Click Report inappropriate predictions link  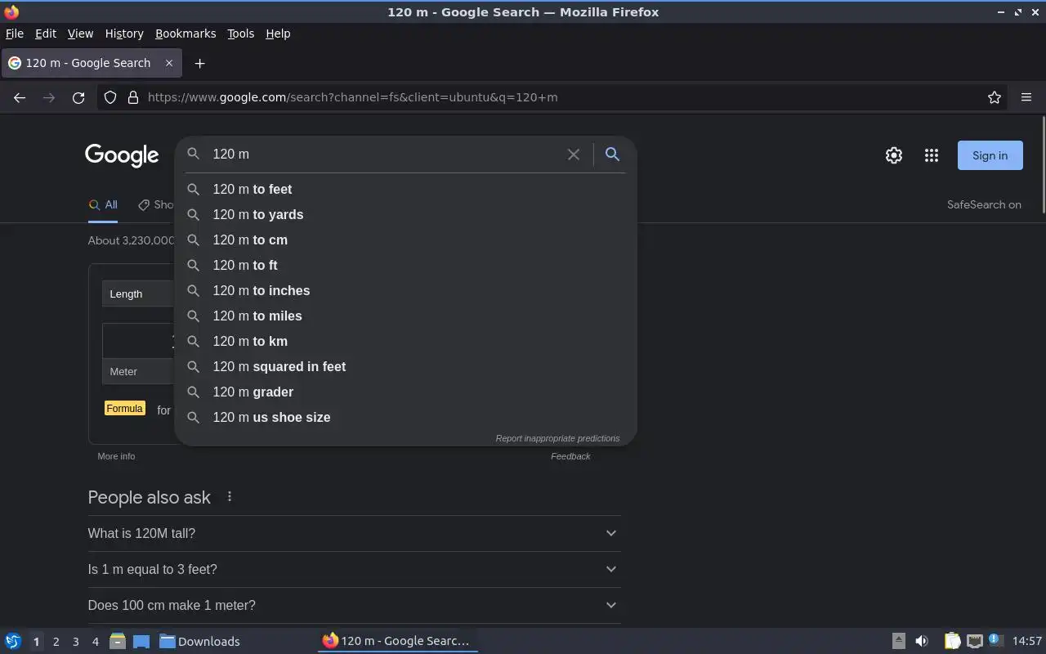click(x=557, y=438)
